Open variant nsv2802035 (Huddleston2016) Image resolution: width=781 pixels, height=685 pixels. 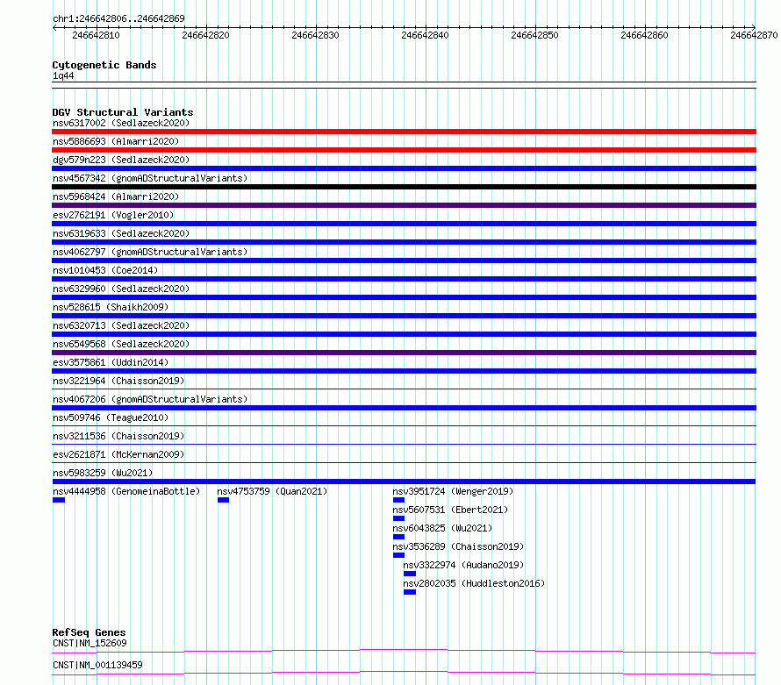(x=474, y=583)
